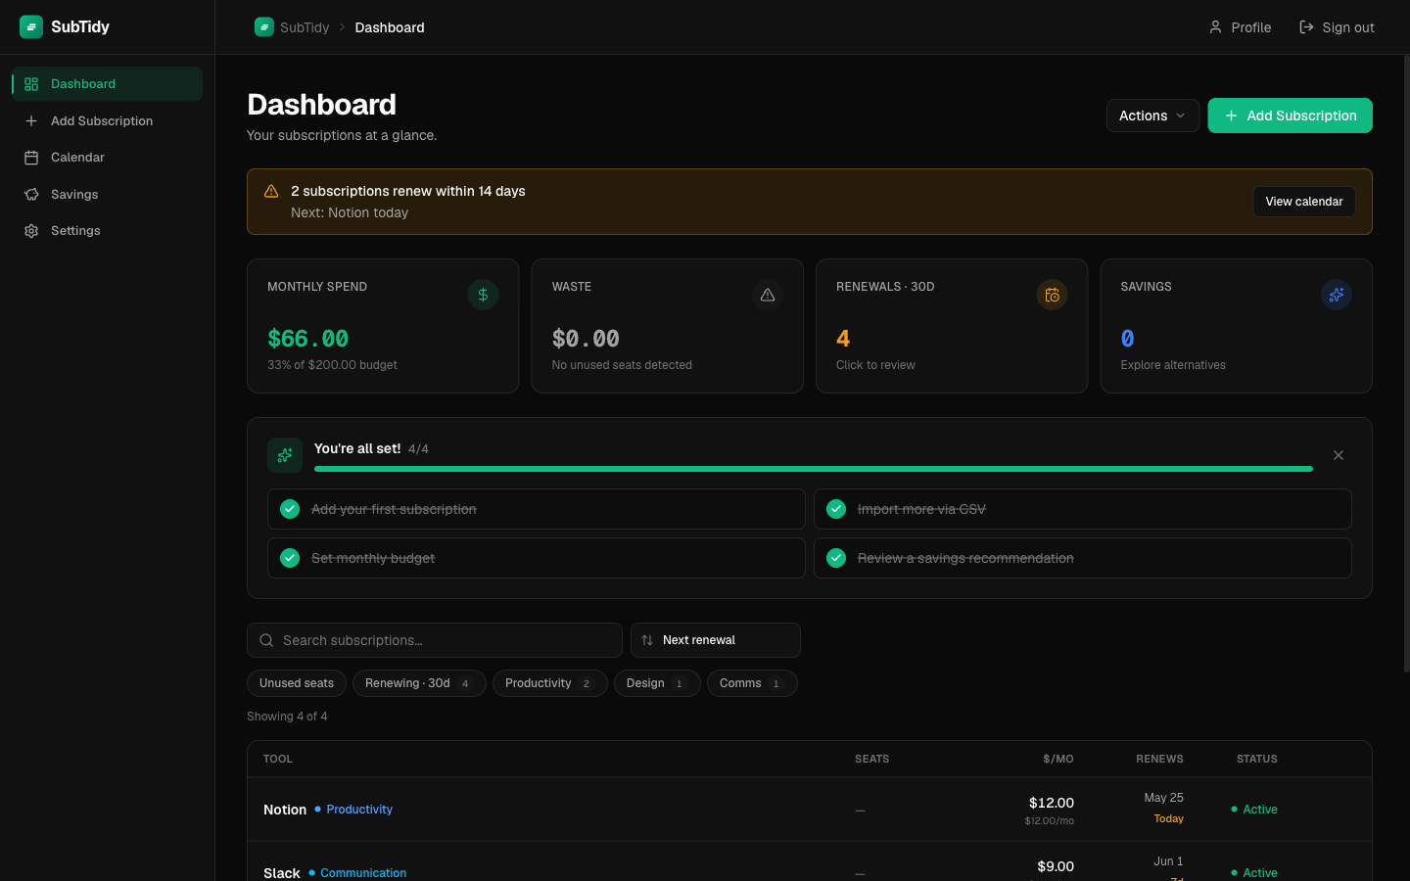
Task: Click the May 25 renewal date
Action: click(x=1163, y=798)
